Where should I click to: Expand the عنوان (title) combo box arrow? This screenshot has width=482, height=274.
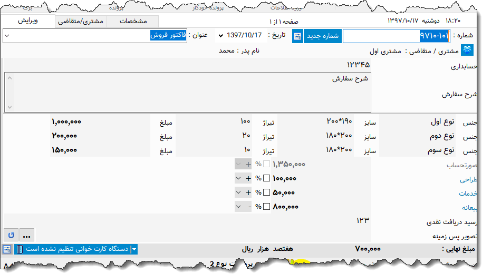coord(7,36)
